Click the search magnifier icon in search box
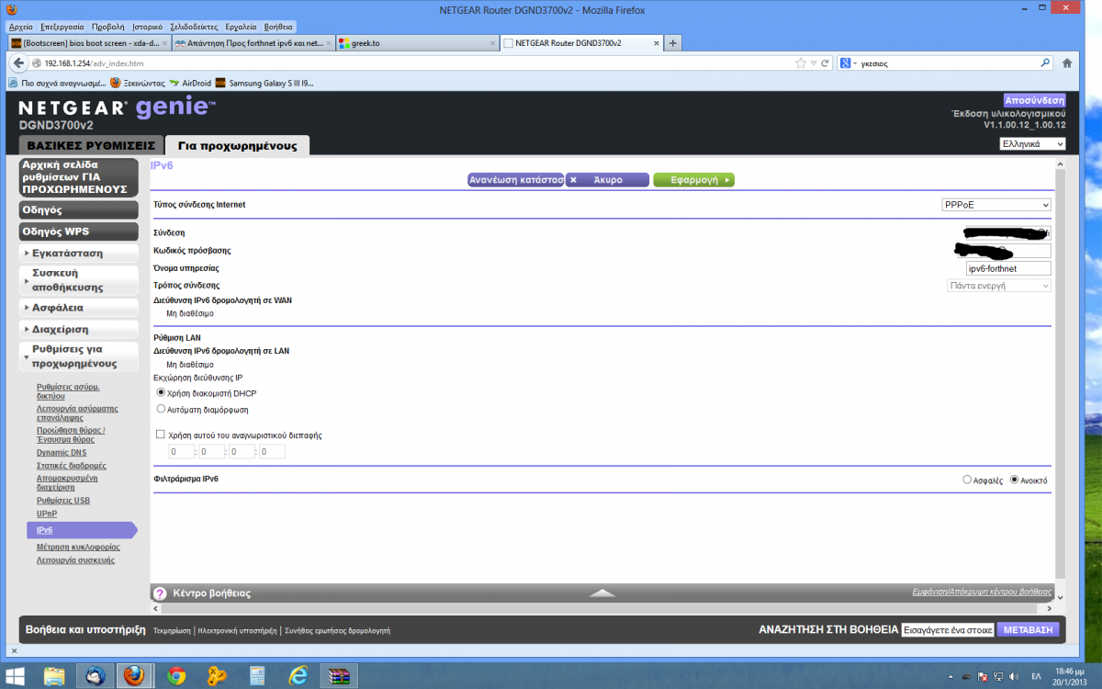 coord(1045,63)
